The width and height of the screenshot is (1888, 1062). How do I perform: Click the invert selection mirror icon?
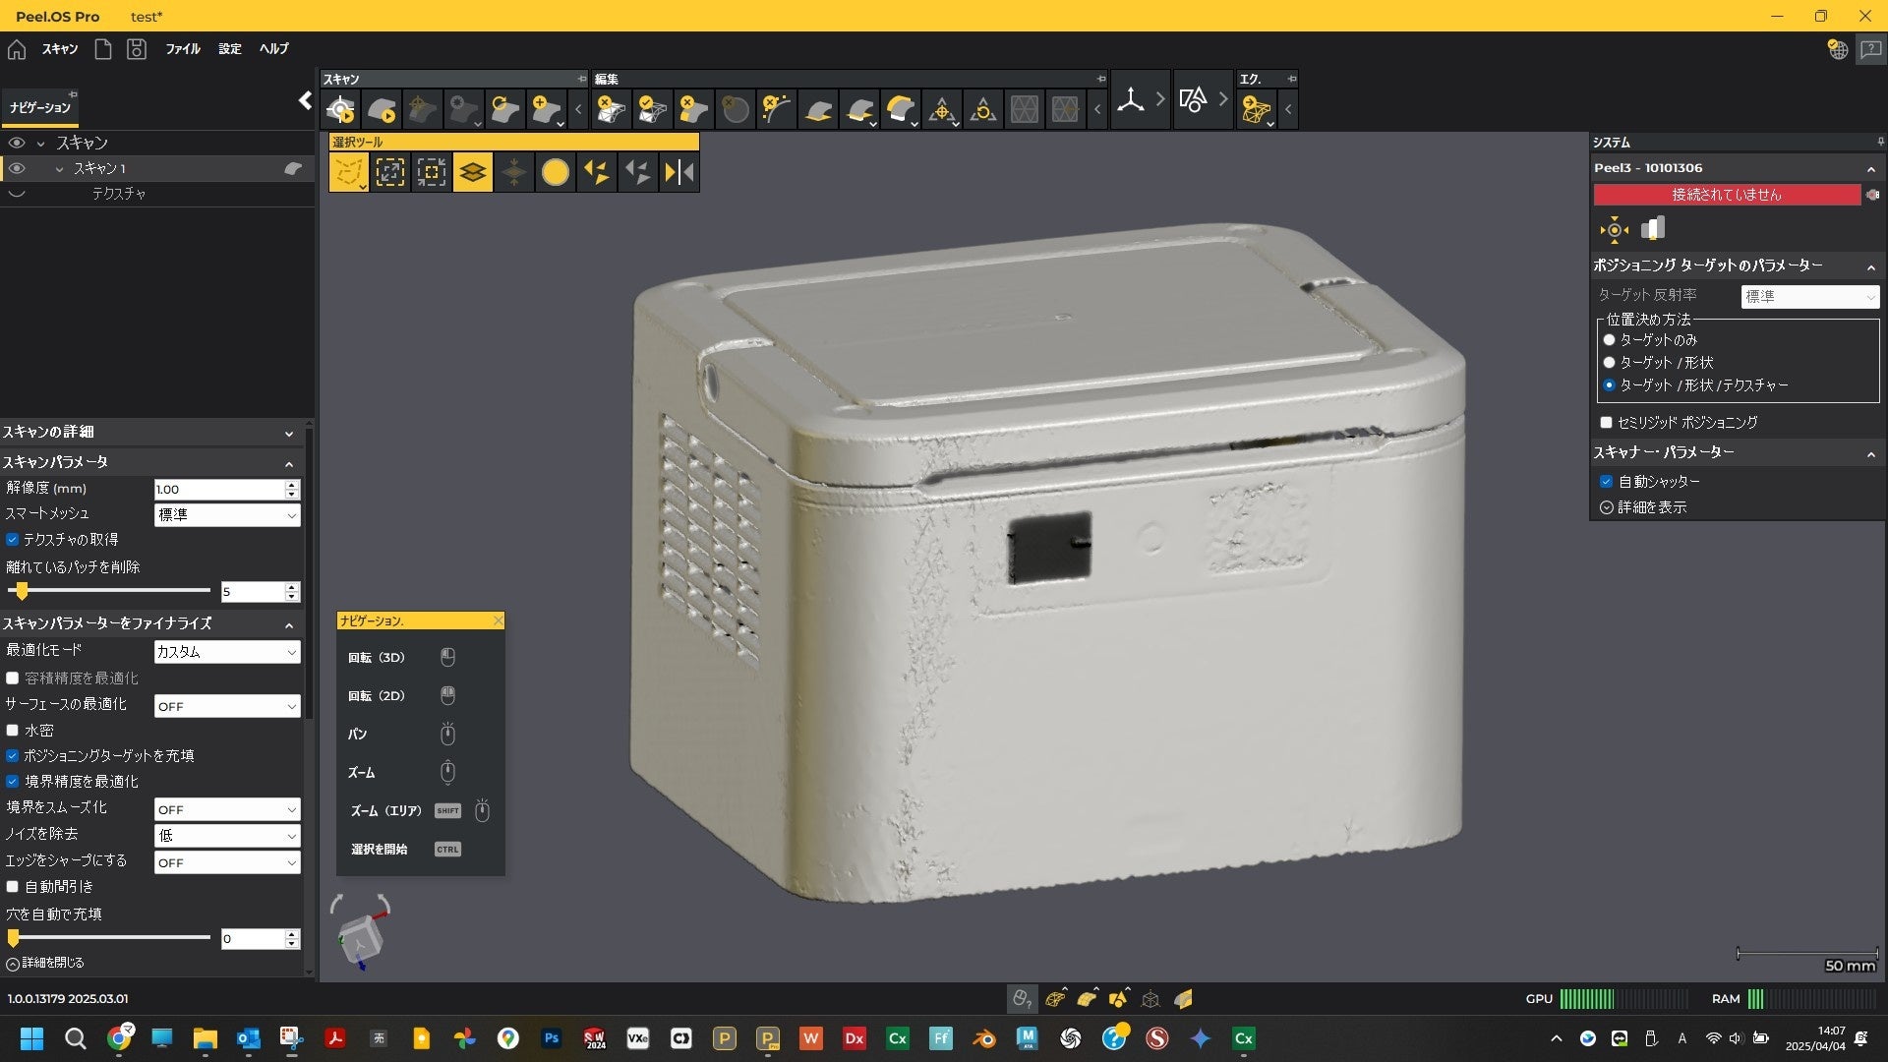678,172
